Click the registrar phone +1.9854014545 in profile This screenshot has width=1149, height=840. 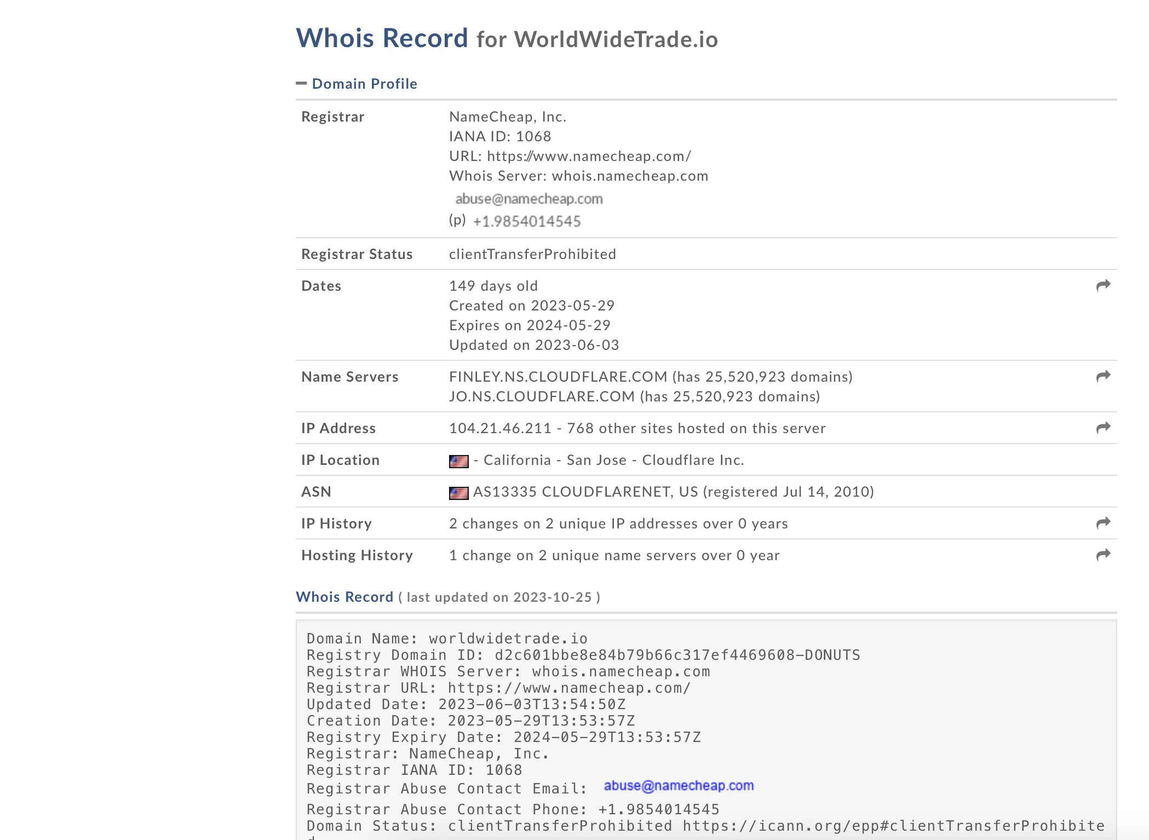tap(526, 221)
